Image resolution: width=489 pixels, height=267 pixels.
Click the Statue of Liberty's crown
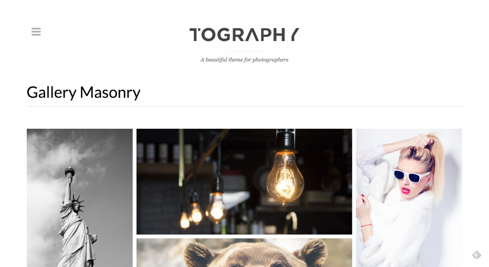coord(78,203)
